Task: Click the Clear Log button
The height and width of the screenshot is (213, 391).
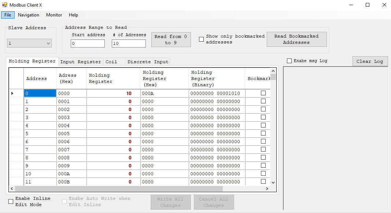Action: click(x=370, y=61)
